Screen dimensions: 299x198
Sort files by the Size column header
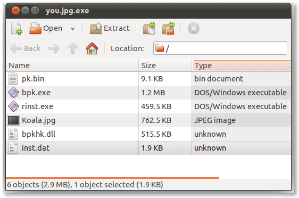(165, 65)
